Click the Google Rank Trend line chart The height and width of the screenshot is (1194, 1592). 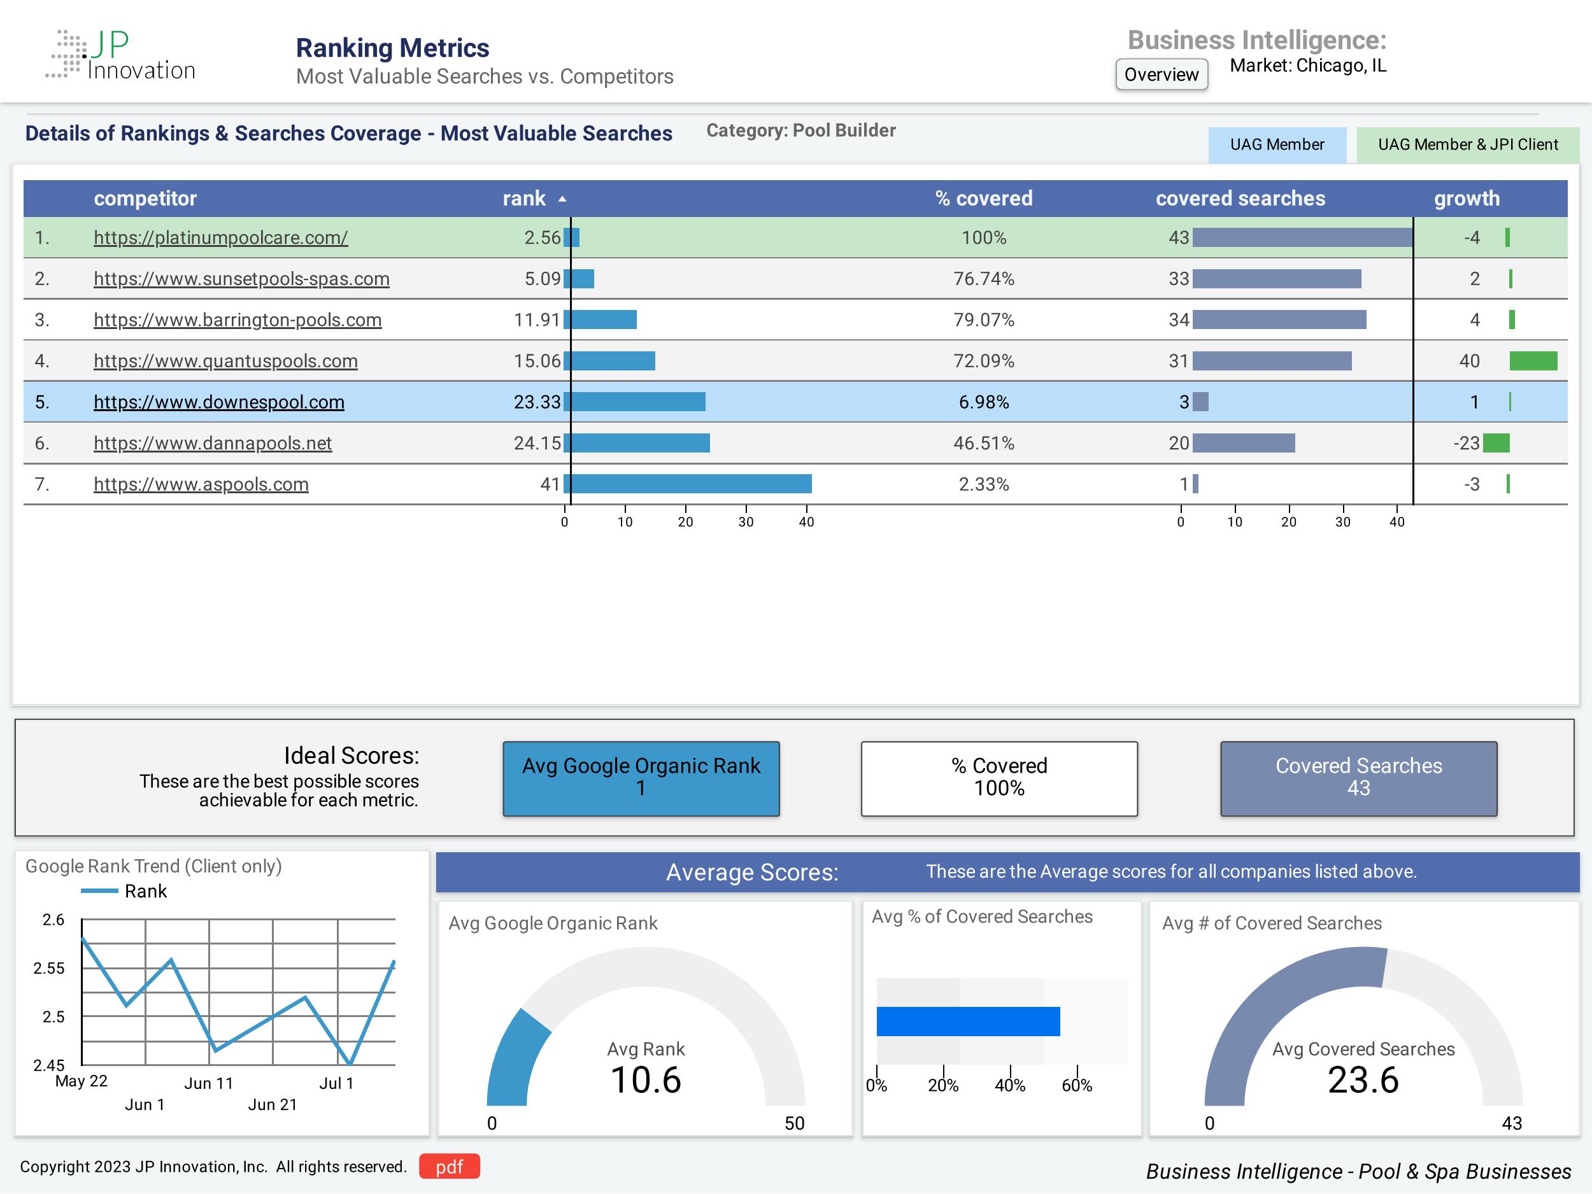(238, 992)
